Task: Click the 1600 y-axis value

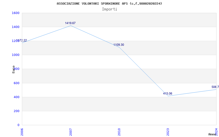Action: tap(16, 13)
